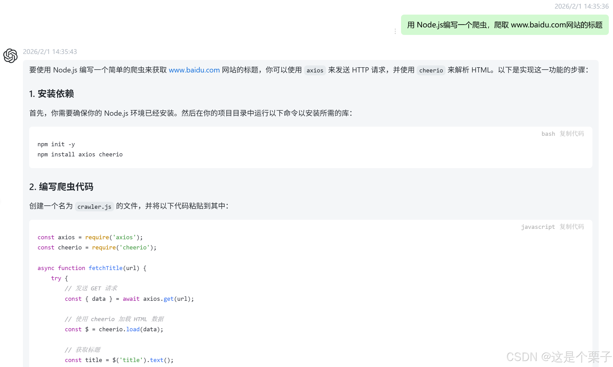Open the www.baidu.com hyperlink
This screenshot has height=367, width=613.
click(194, 70)
